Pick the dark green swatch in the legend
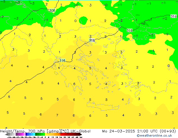 [x=36, y=134]
